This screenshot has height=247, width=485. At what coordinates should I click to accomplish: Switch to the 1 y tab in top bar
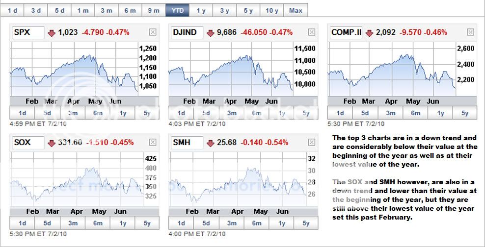pos(201,10)
